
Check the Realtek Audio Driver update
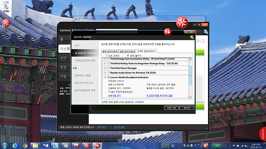click(109, 73)
